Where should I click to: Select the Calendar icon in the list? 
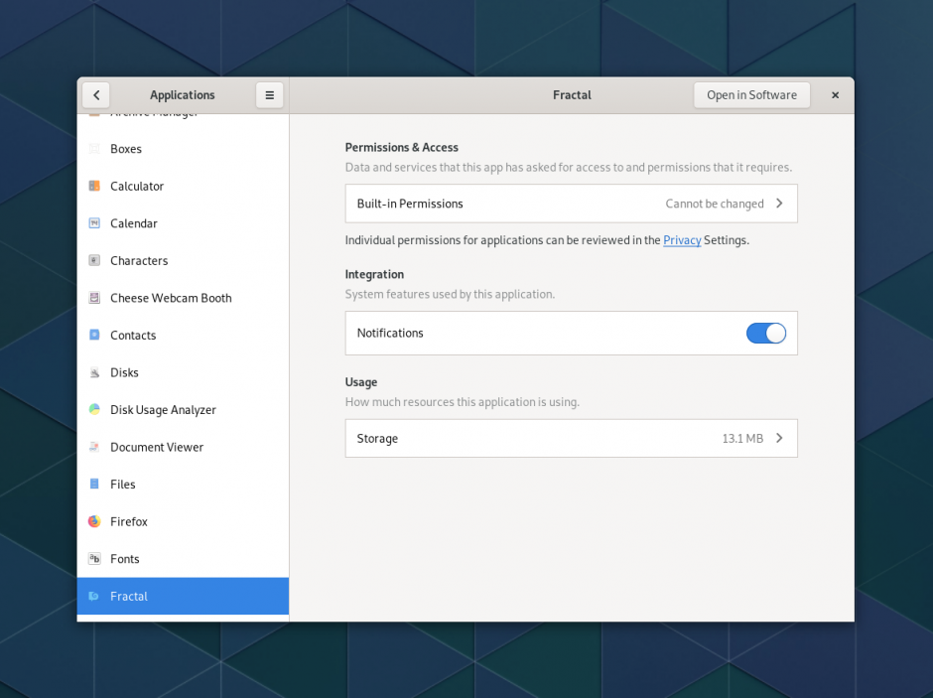pos(94,223)
